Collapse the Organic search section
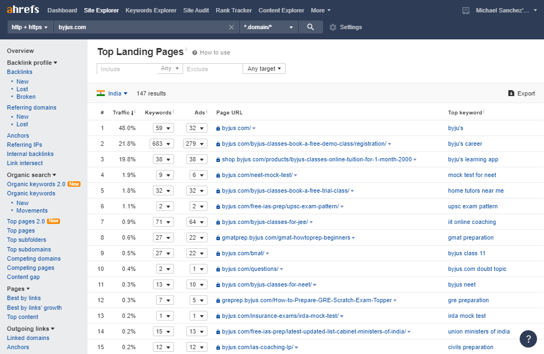544x354 pixels. pos(31,175)
